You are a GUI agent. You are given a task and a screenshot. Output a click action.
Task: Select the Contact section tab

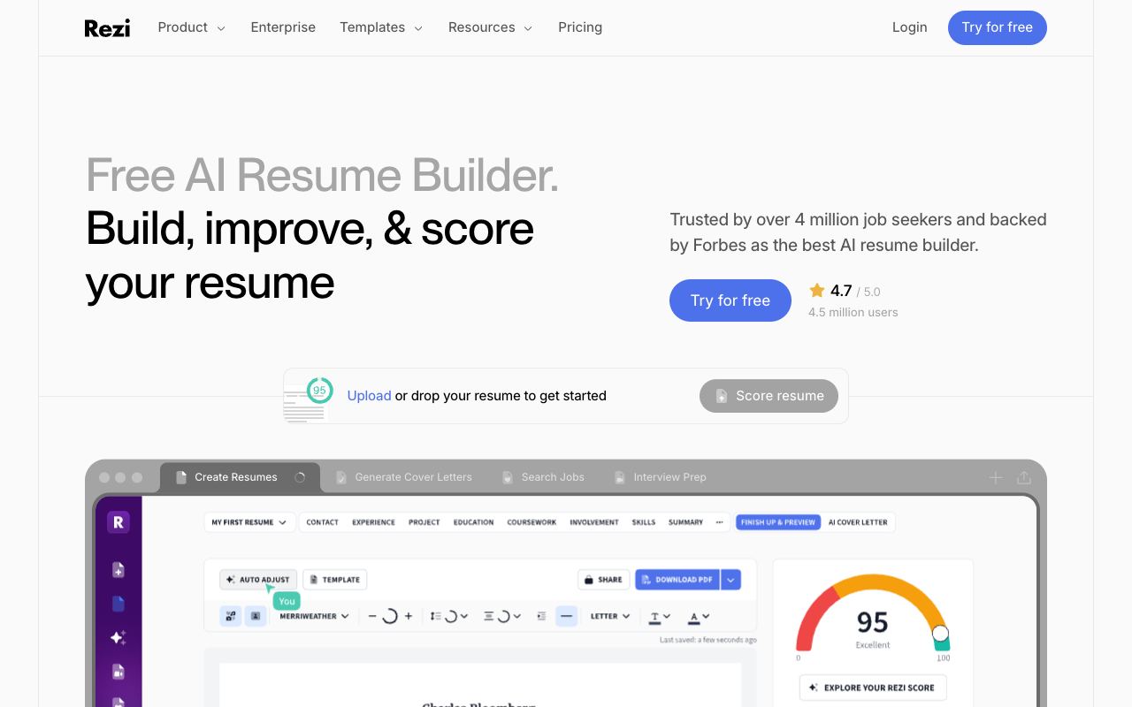click(323, 522)
